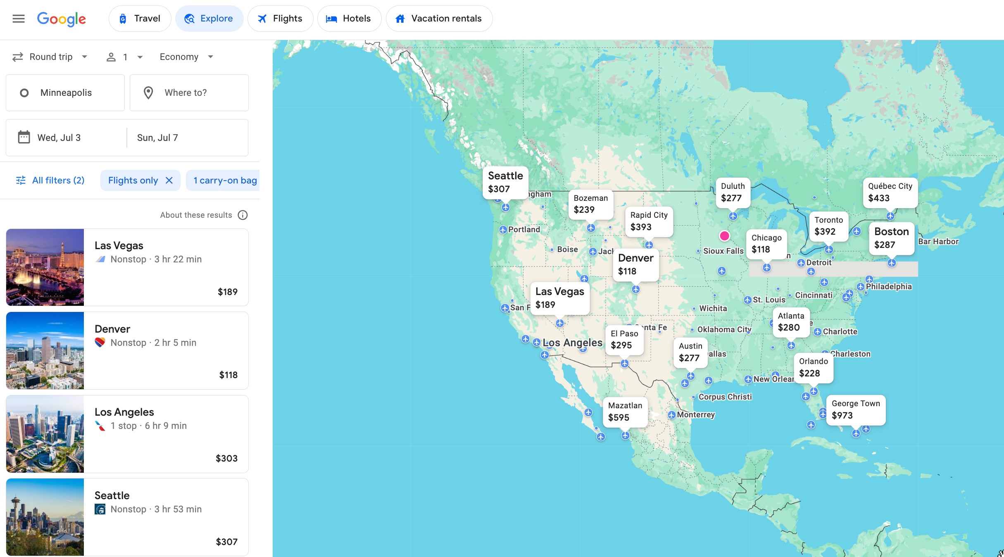Select George Town $973 map label
This screenshot has height=557, width=1004.
(x=856, y=409)
